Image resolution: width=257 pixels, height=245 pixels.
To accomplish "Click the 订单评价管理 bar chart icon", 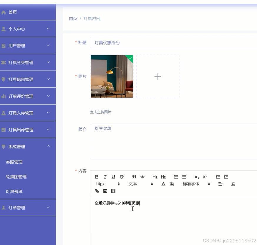I will pos(4,96).
